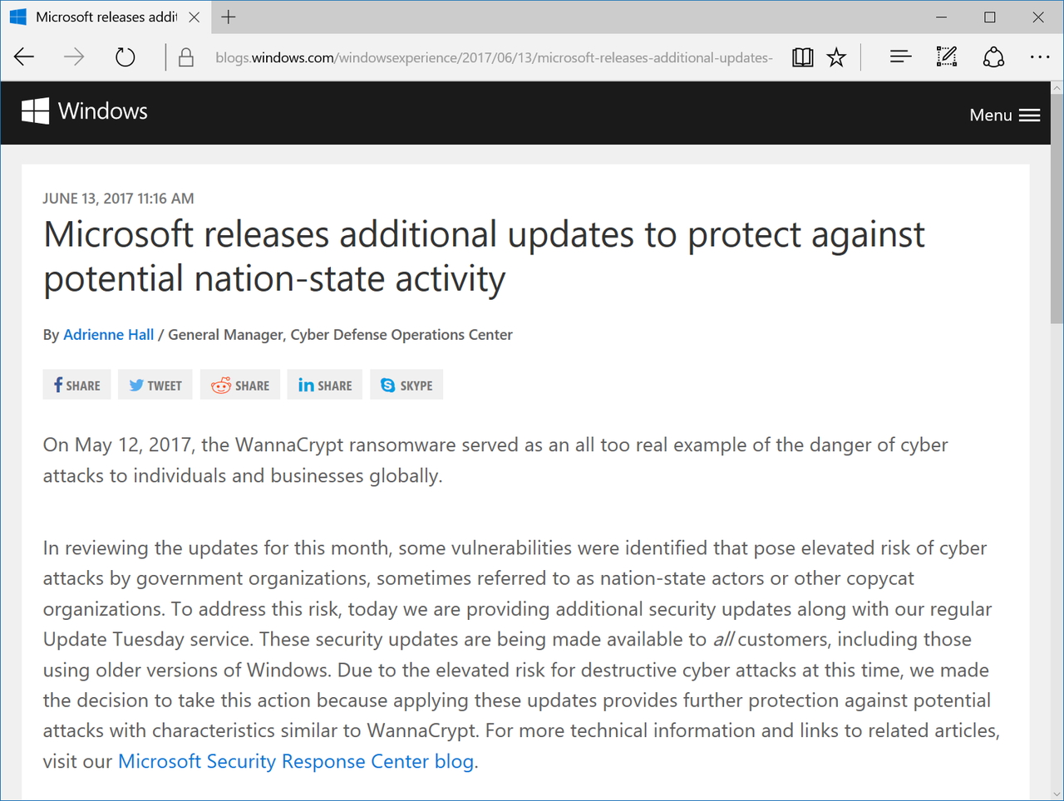The height and width of the screenshot is (801, 1064).
Task: Open Reading view book icon
Action: tap(802, 57)
